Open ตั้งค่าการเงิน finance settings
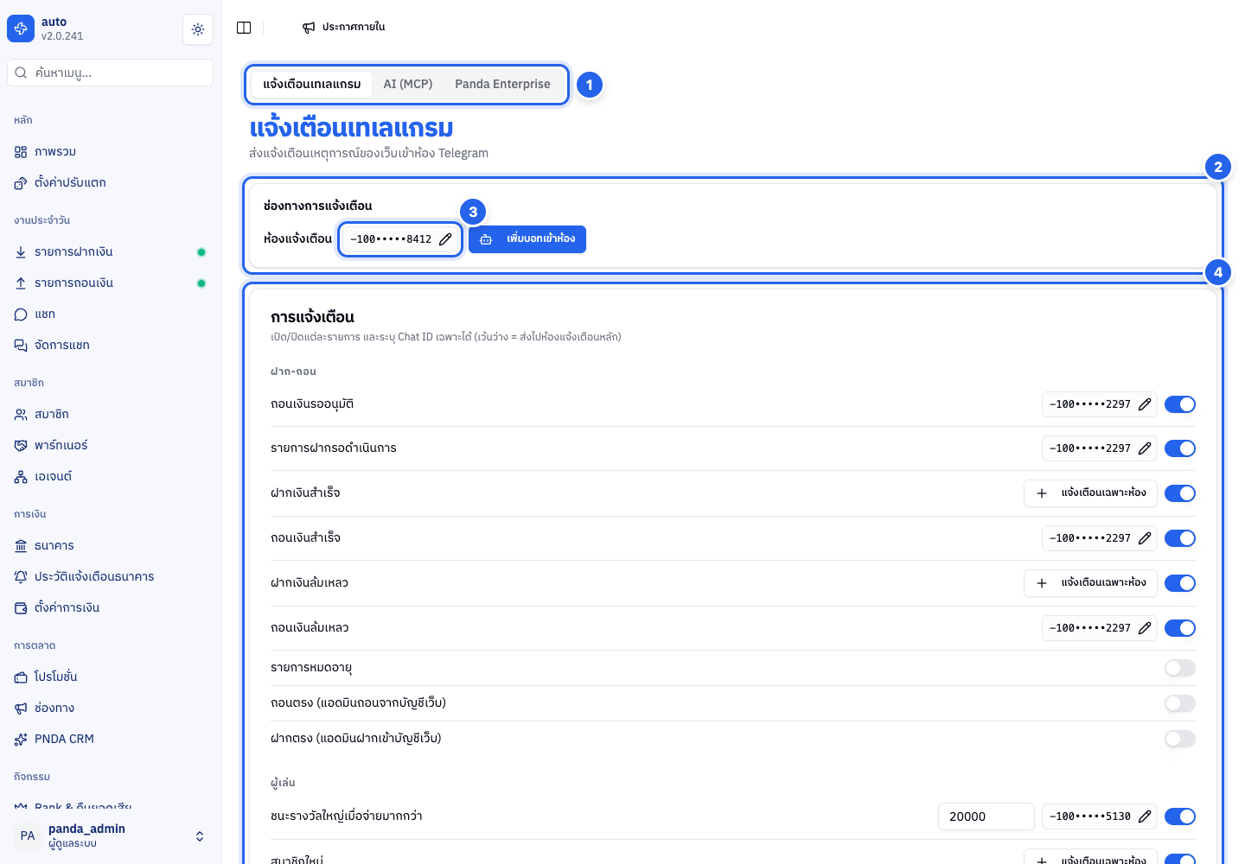 coord(110,608)
